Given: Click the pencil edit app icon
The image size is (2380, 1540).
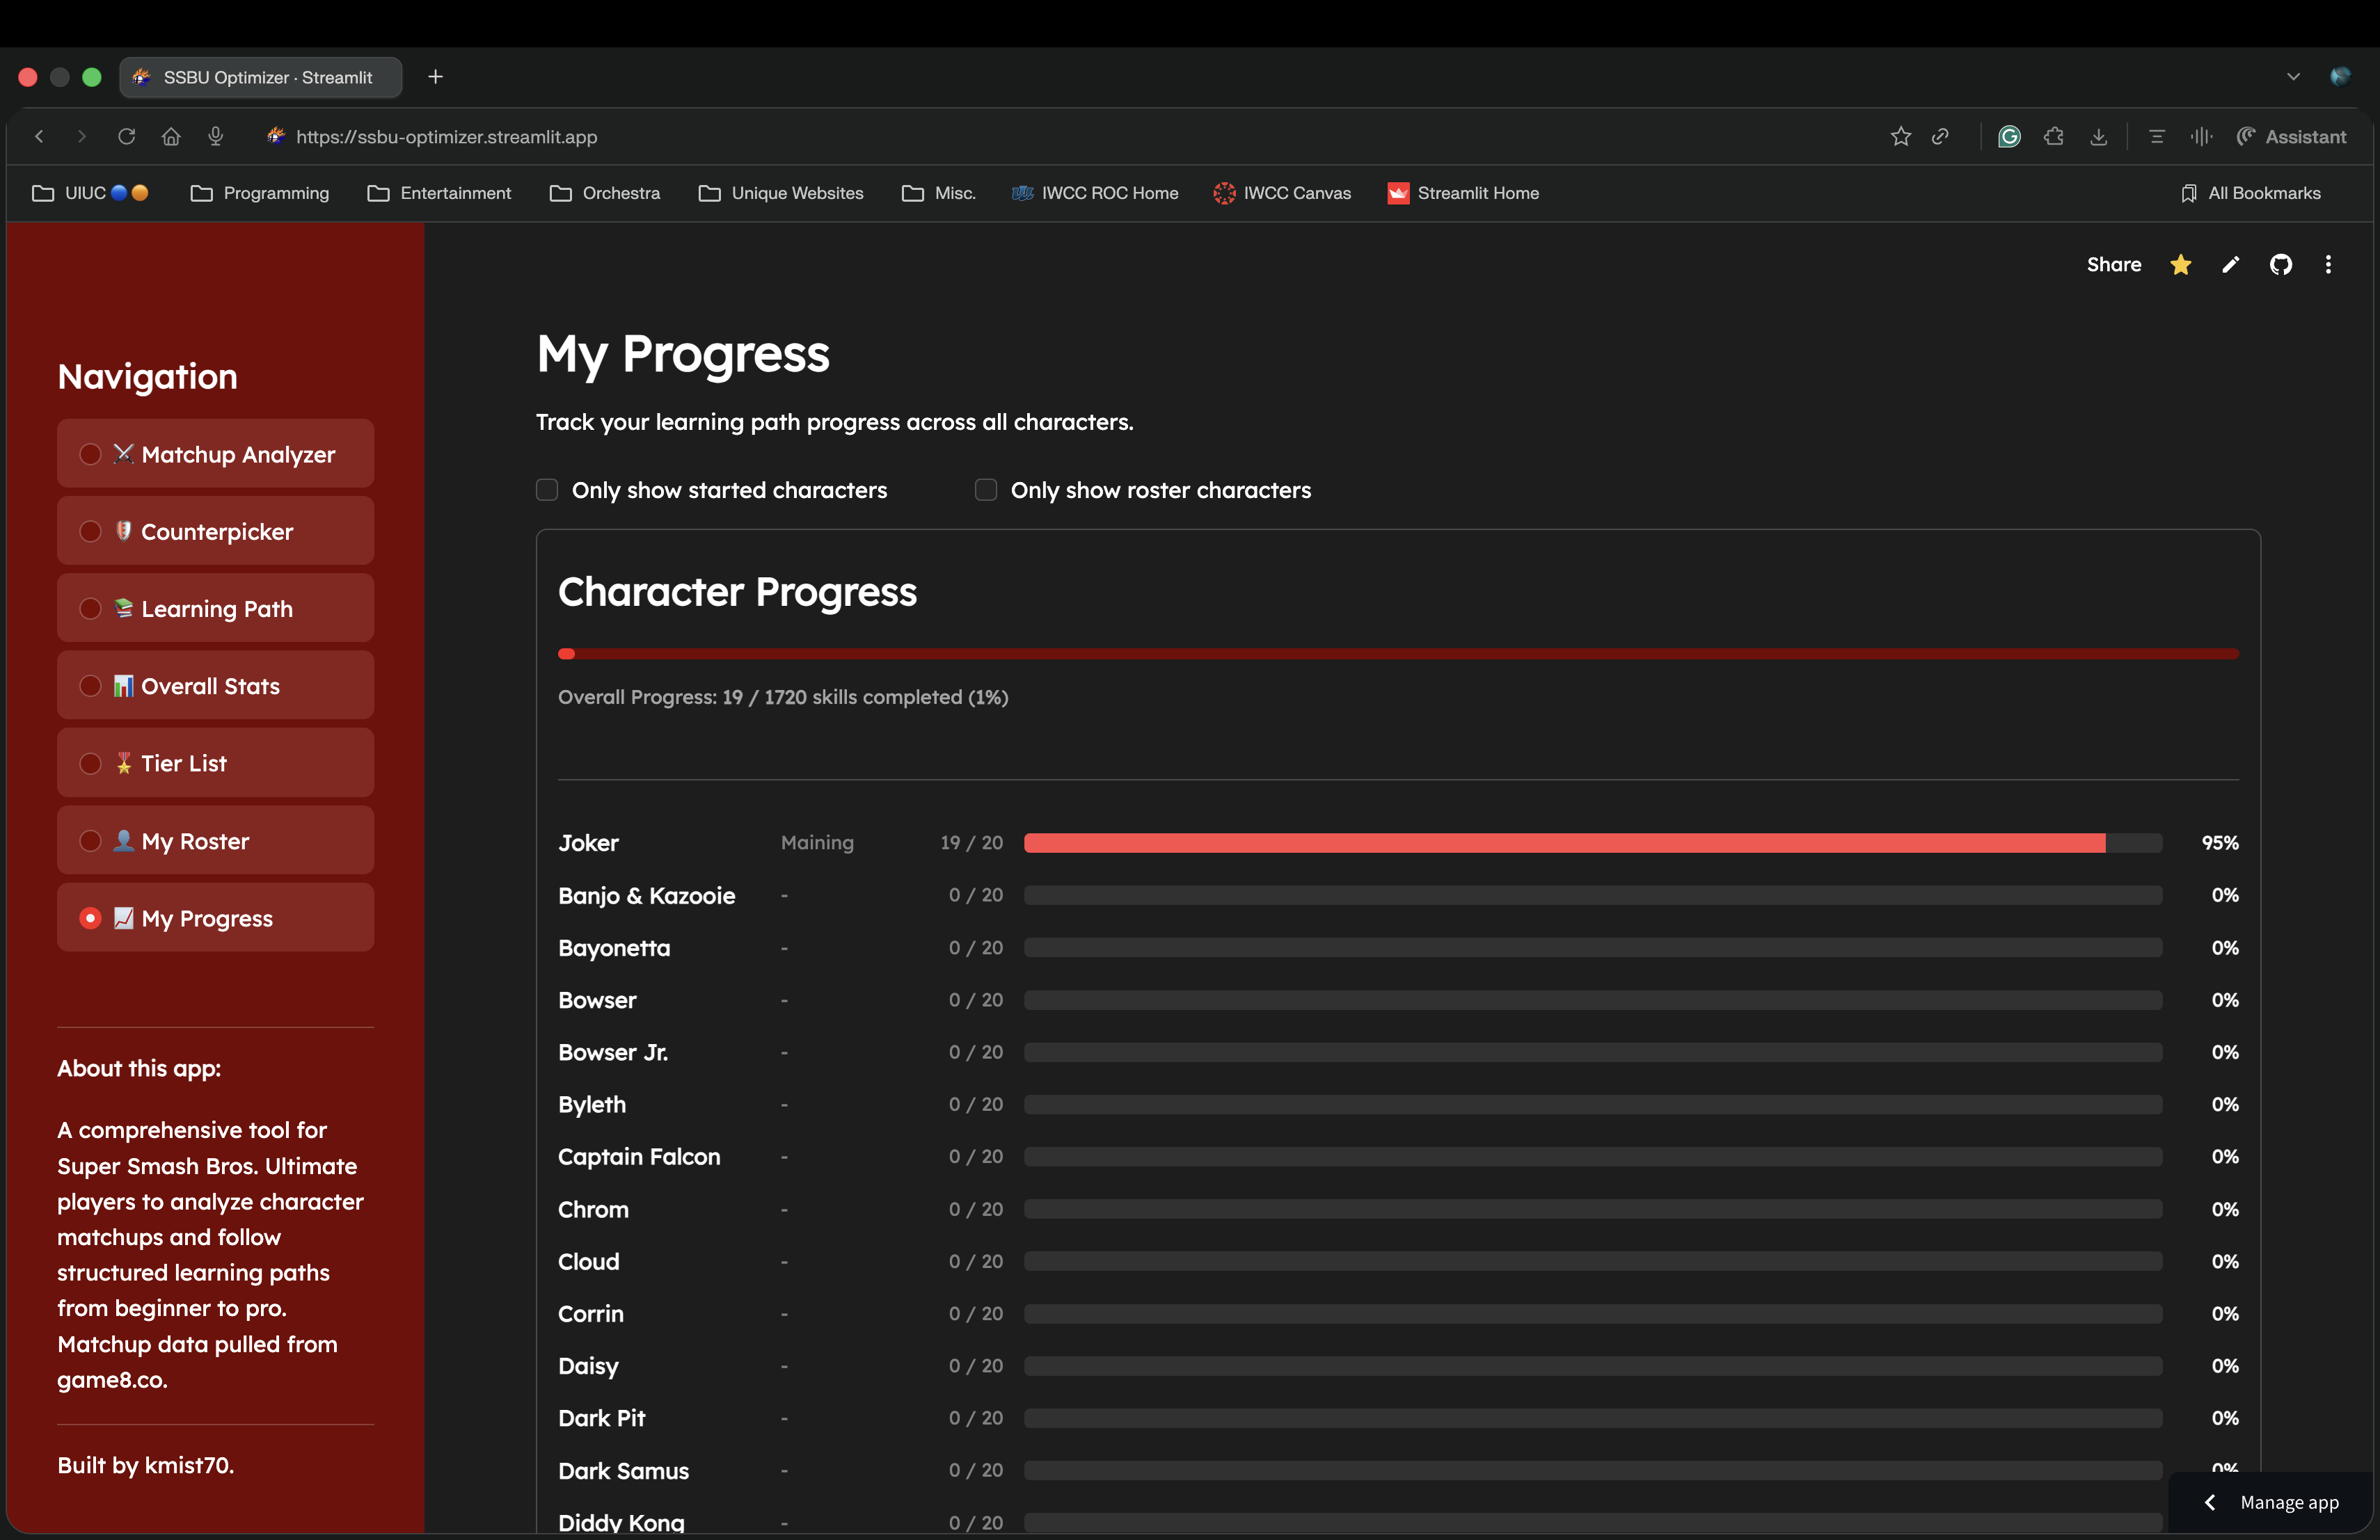Looking at the screenshot, I should click(2231, 265).
